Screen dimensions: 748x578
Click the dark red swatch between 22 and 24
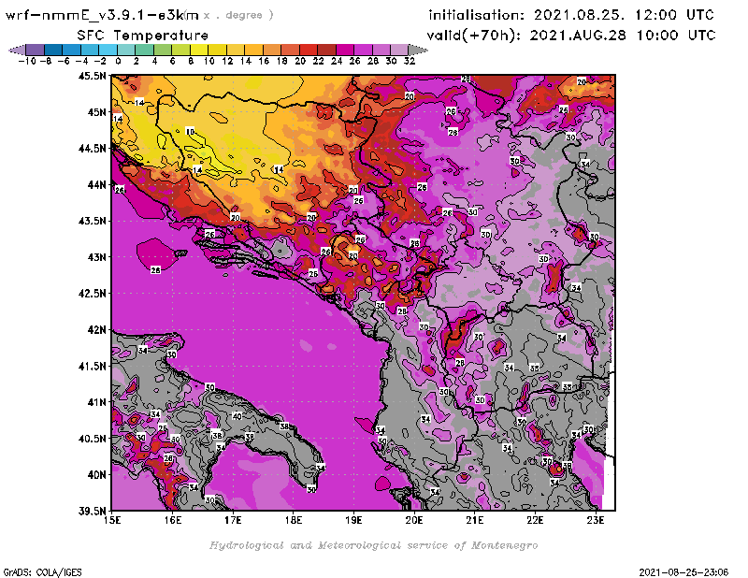click(326, 50)
